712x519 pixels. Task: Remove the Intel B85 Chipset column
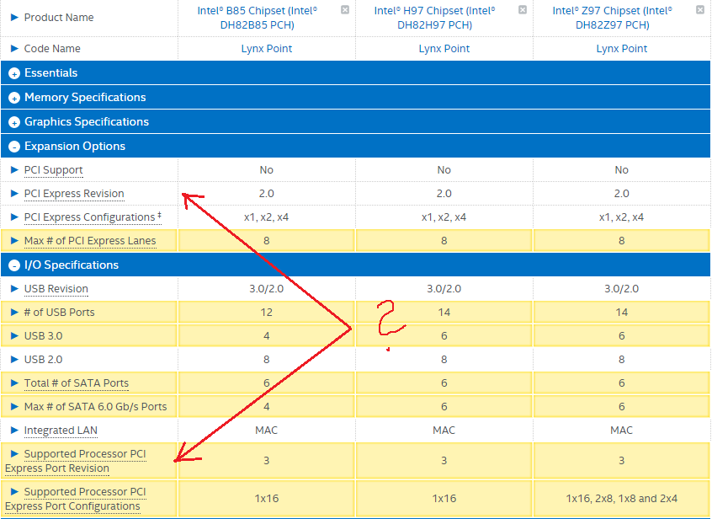click(x=345, y=9)
